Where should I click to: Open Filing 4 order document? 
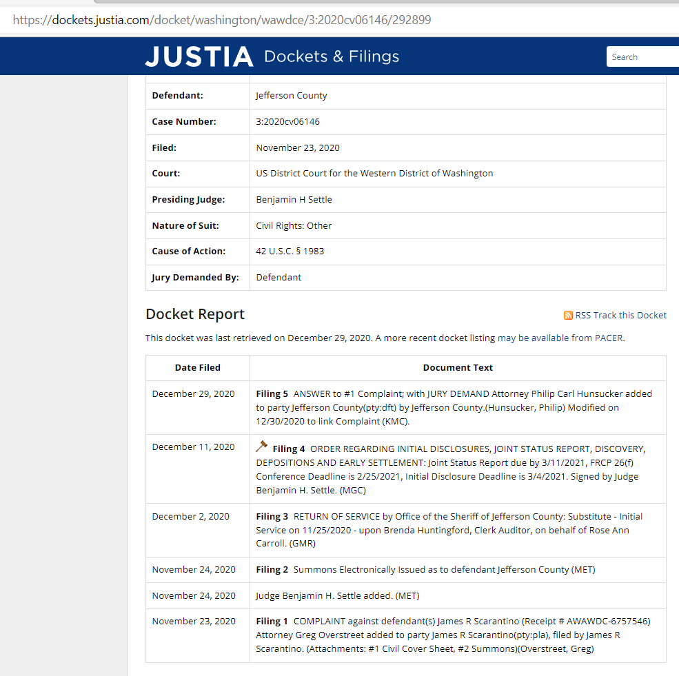point(289,449)
